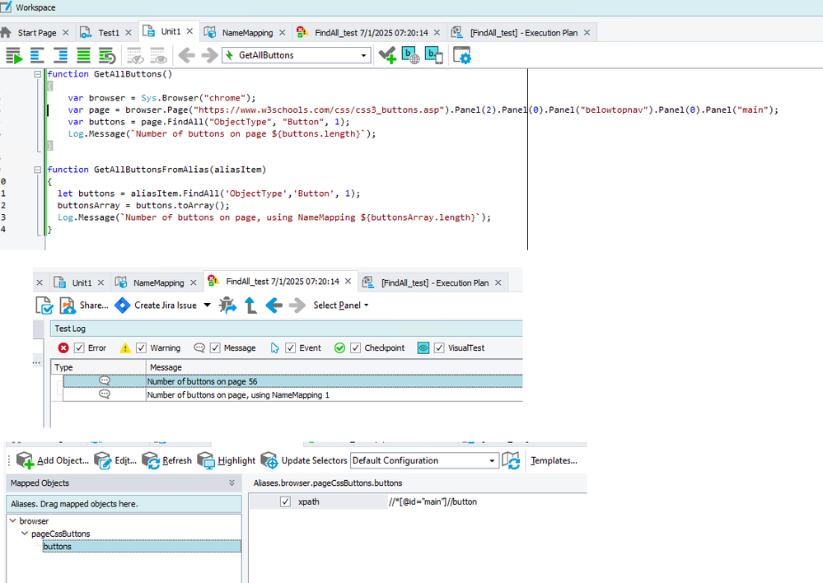Uncheck the Error filter checkbox
The width and height of the screenshot is (823, 583).
(80, 348)
